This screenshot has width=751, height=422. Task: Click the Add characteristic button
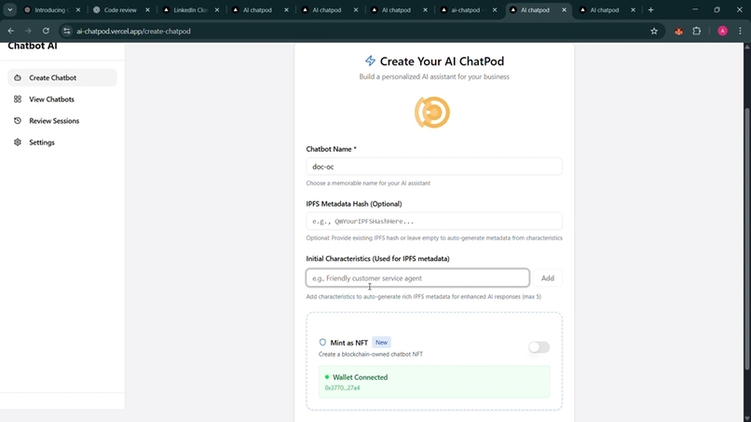pos(548,278)
